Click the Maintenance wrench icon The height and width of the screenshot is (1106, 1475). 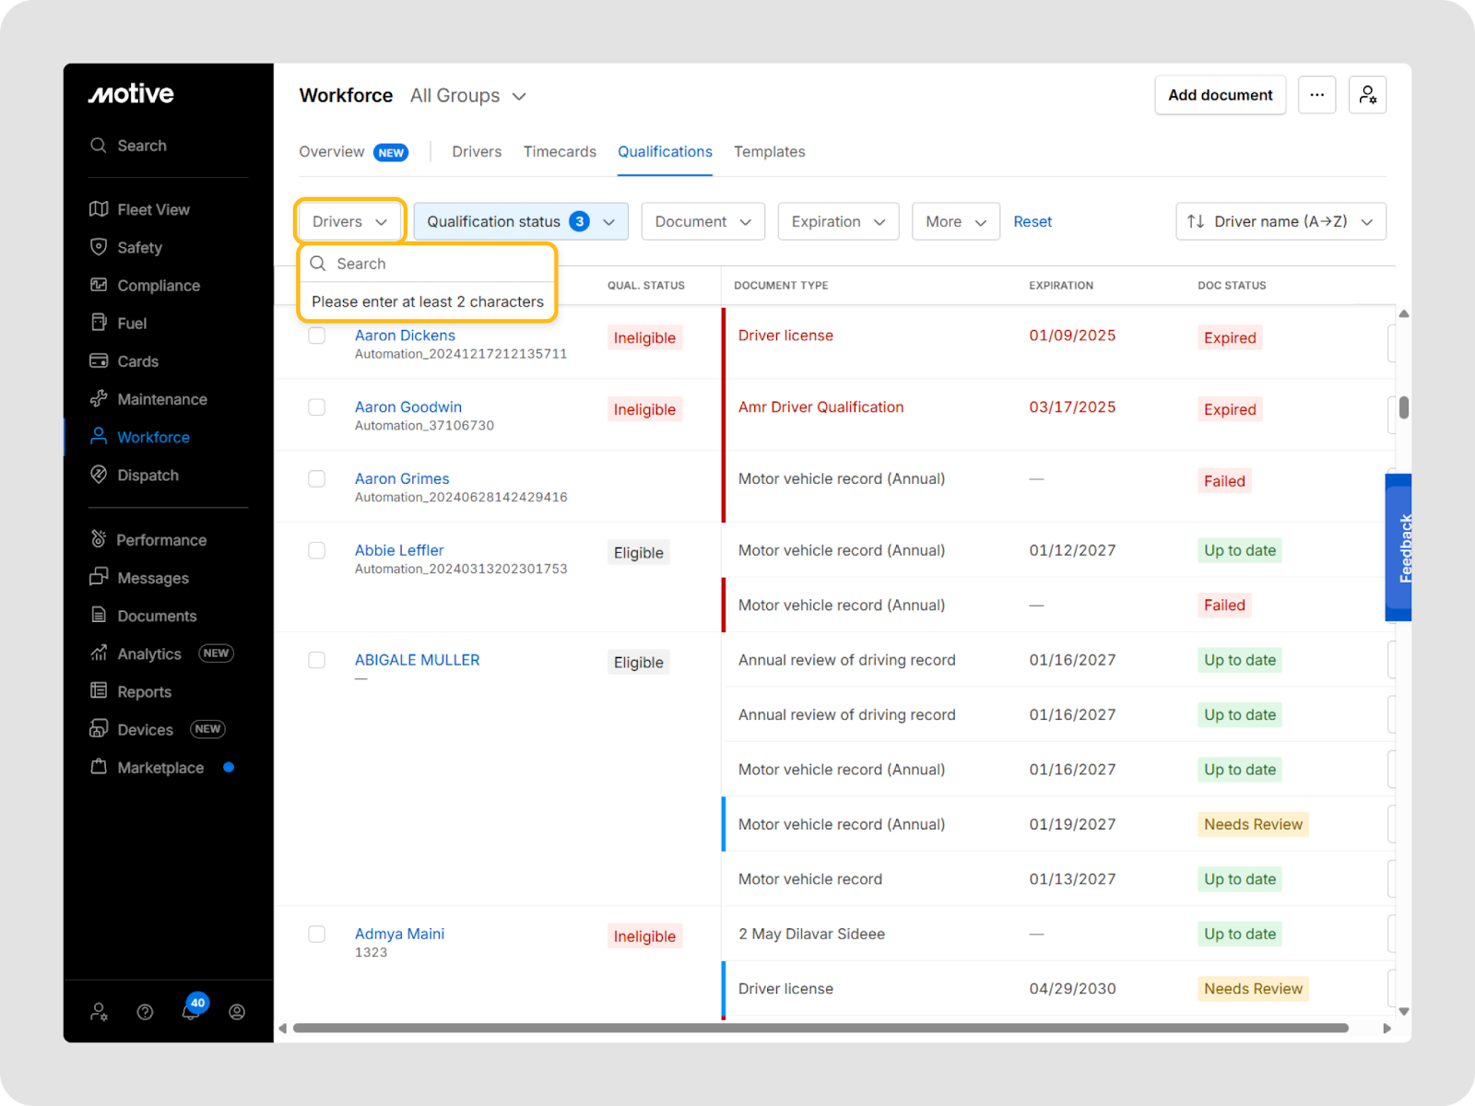click(99, 399)
